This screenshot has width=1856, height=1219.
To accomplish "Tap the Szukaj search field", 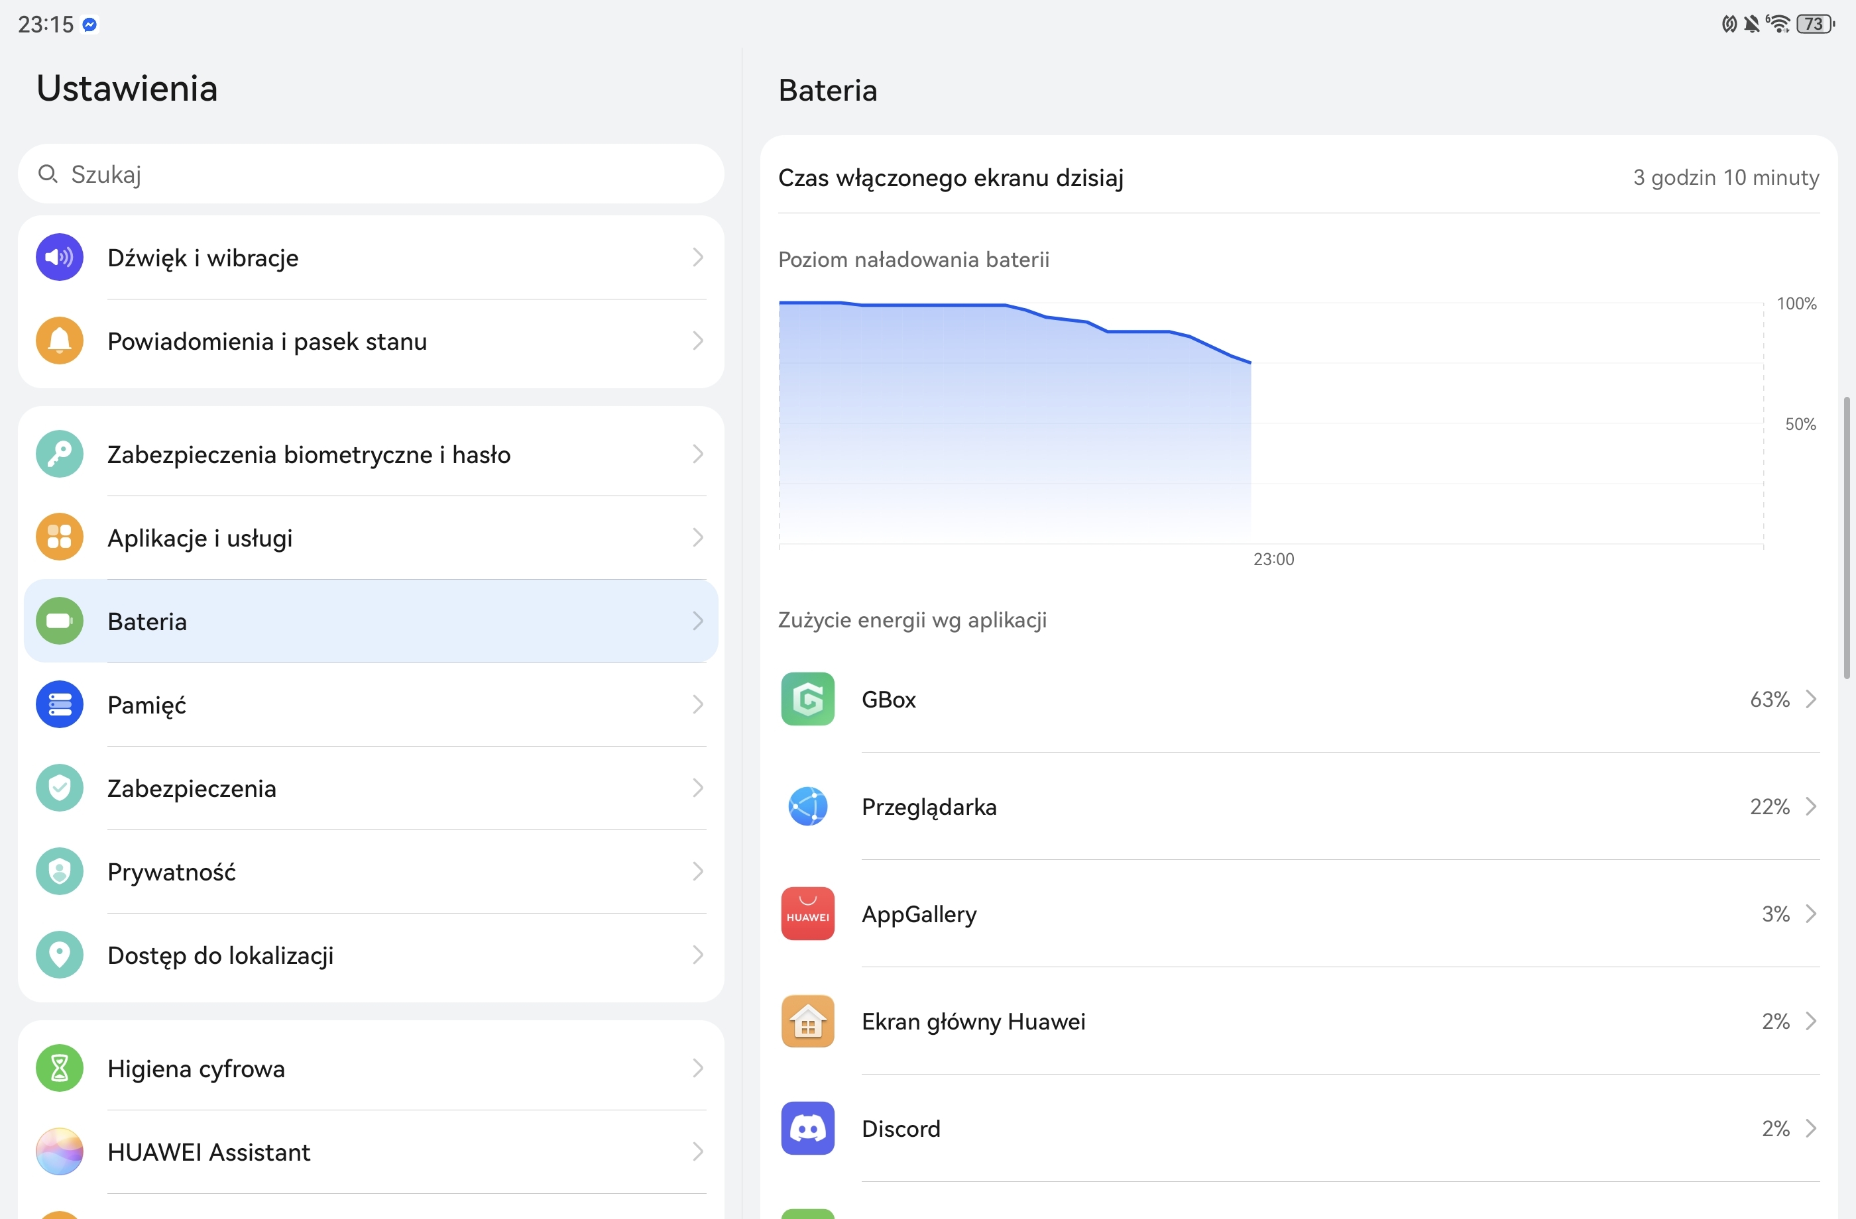I will coord(371,174).
